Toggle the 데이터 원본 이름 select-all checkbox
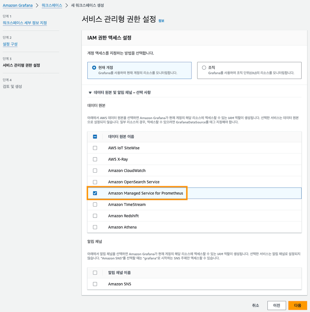Screen dimensions: 310x312 [x=95, y=137]
